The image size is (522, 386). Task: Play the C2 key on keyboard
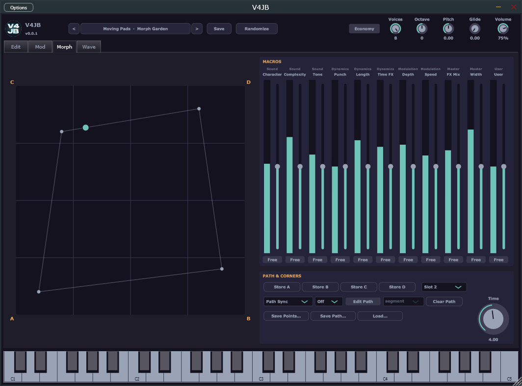(x=137, y=376)
